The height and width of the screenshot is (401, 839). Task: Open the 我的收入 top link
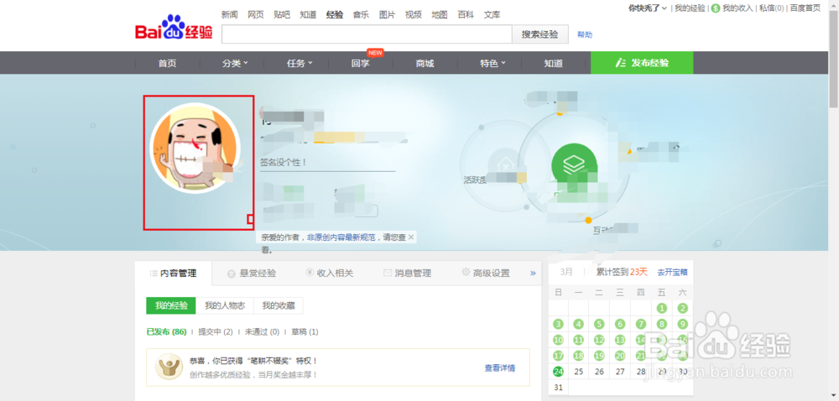point(737,8)
